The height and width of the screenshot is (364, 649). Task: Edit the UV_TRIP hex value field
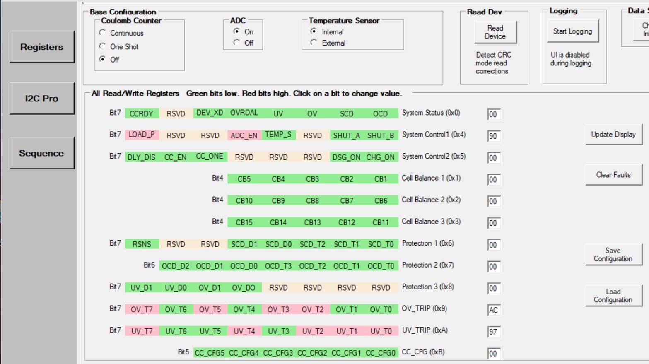[494, 332]
